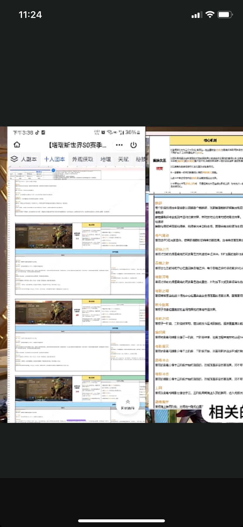Tap the second boss screenshot thumbnail

pyautogui.click(x=44, y=312)
